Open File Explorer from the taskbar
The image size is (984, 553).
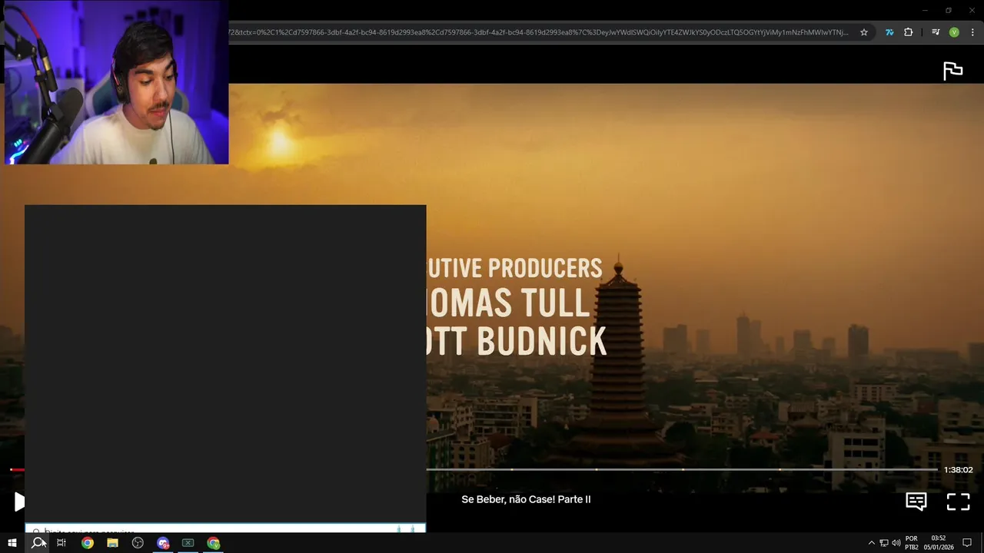pyautogui.click(x=112, y=543)
